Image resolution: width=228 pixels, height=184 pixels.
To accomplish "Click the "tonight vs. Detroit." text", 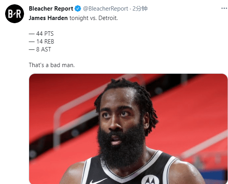I will (94, 18).
